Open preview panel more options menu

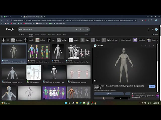(150, 46)
